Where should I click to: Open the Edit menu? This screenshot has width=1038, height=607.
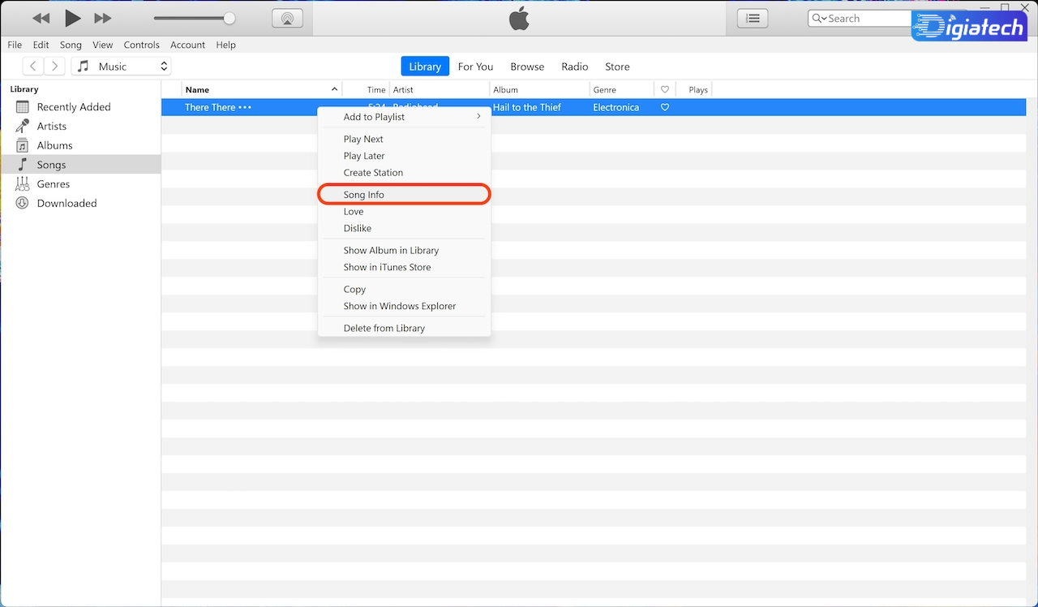click(41, 45)
